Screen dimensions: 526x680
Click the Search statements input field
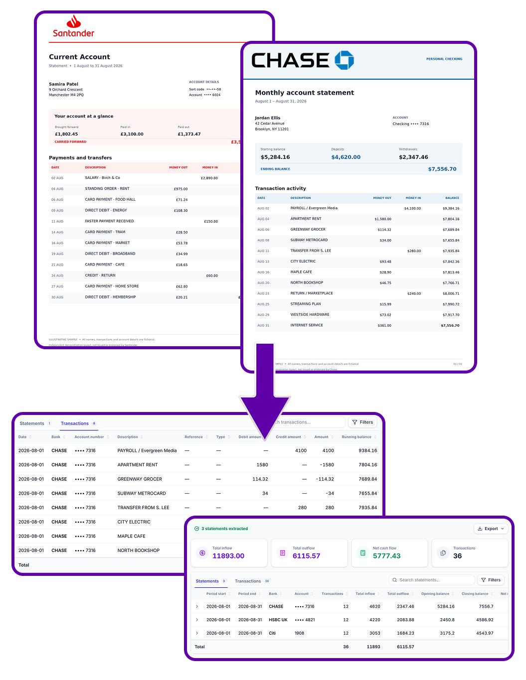click(x=431, y=580)
